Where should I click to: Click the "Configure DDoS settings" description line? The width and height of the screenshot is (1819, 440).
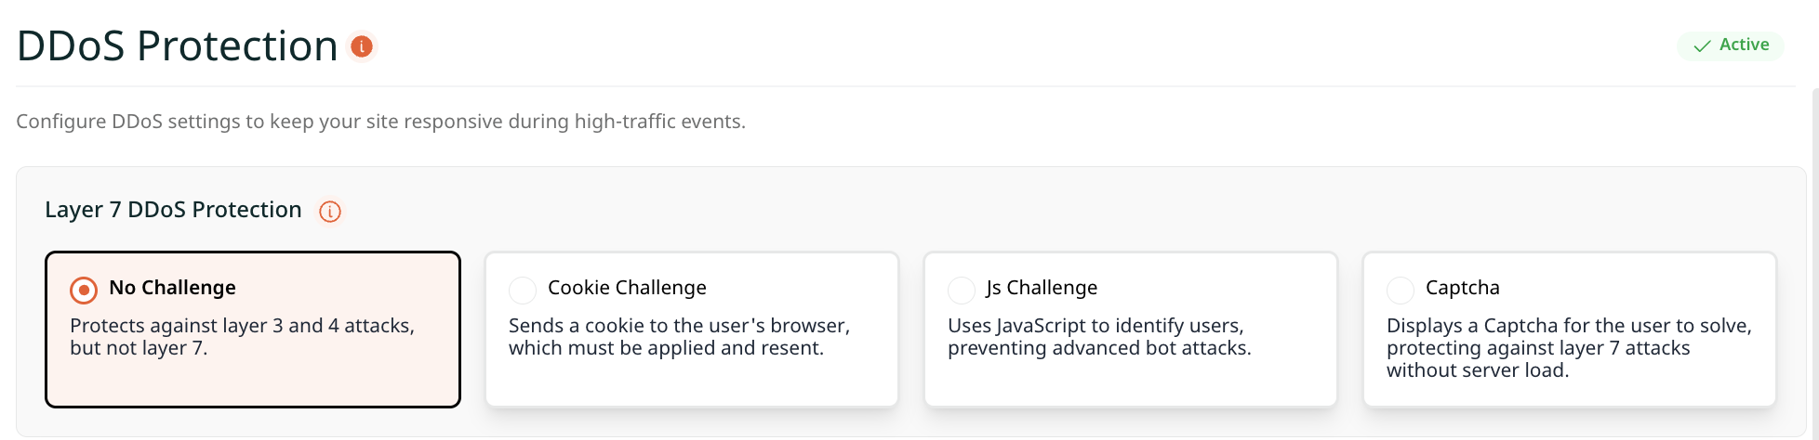pos(380,122)
